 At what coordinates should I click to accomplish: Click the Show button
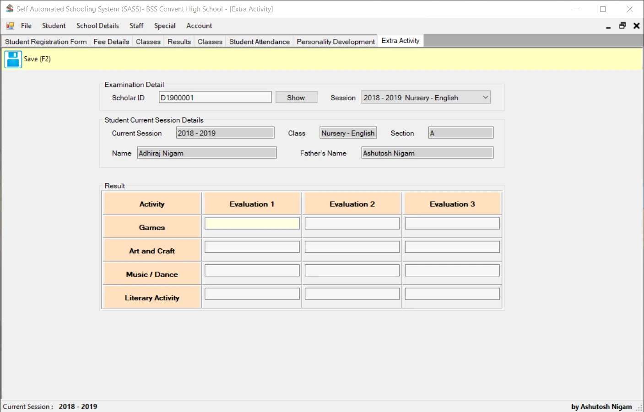[x=296, y=97]
